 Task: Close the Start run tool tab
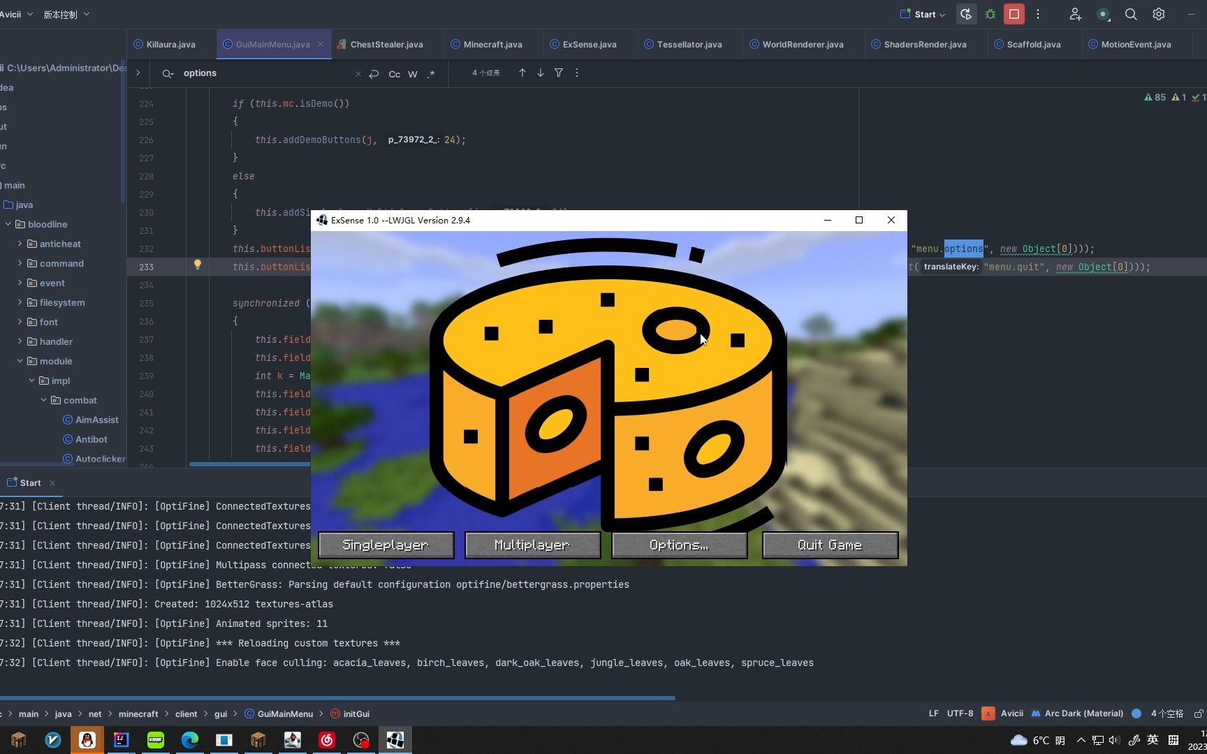(52, 483)
